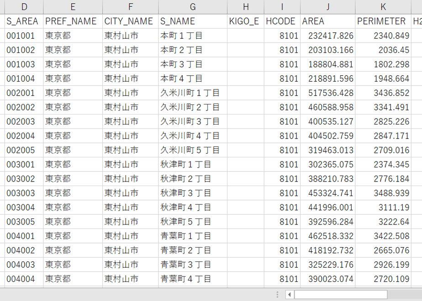
Task: Select PERIMETER value 2825.226
Action: click(x=383, y=121)
